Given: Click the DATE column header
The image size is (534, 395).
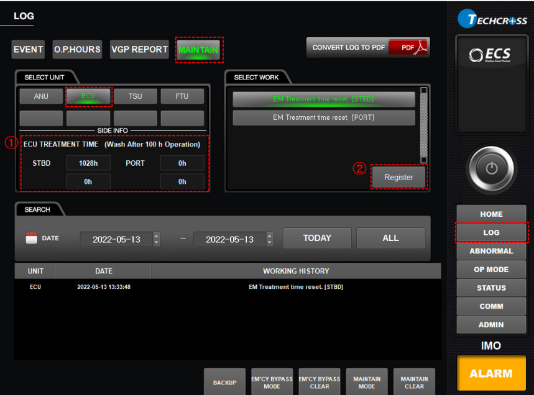Looking at the screenshot, I should pyautogui.click(x=104, y=271).
